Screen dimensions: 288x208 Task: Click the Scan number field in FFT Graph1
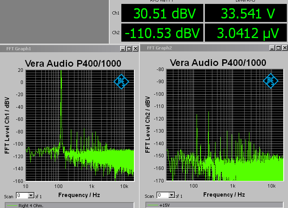click(x=22, y=195)
